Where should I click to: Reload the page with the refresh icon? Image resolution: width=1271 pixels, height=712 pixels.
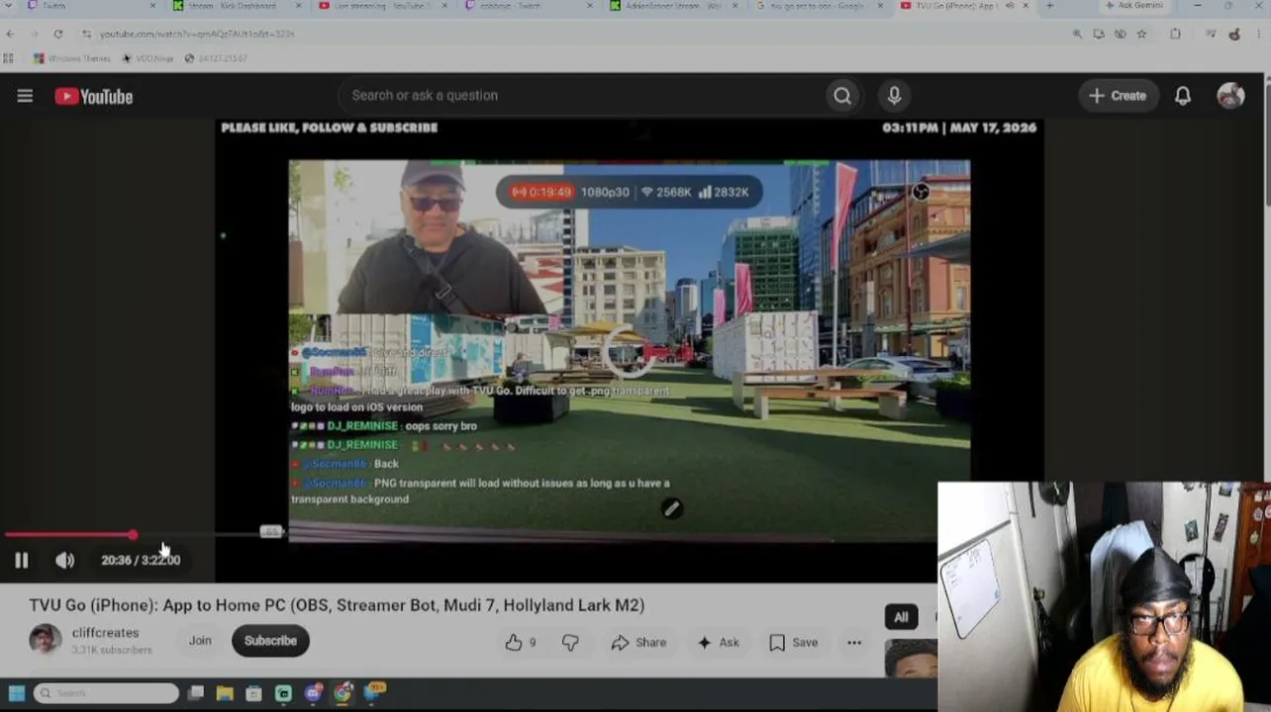coord(58,34)
